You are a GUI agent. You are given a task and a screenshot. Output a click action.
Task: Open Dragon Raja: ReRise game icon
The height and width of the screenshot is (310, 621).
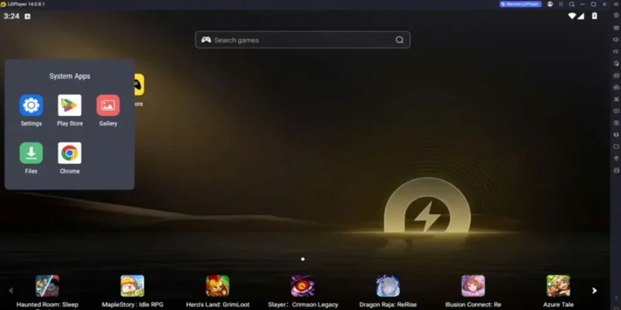click(x=388, y=286)
